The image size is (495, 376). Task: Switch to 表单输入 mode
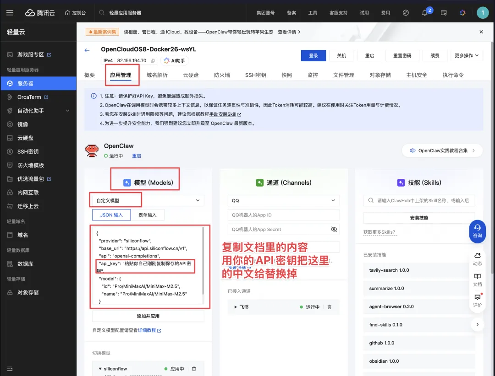[x=147, y=215]
